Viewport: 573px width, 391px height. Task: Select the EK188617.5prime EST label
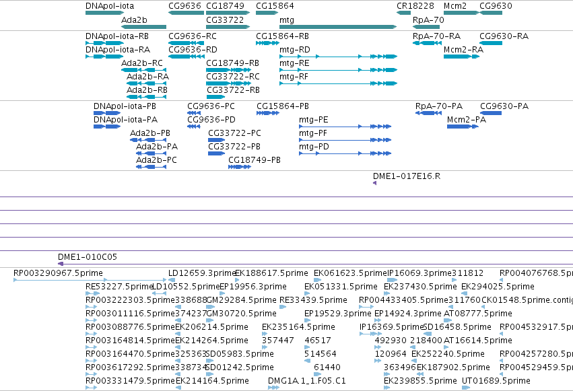pyautogui.click(x=271, y=273)
